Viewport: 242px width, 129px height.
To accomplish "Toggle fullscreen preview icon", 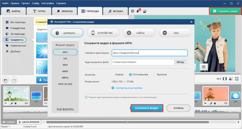I will 237,79.
